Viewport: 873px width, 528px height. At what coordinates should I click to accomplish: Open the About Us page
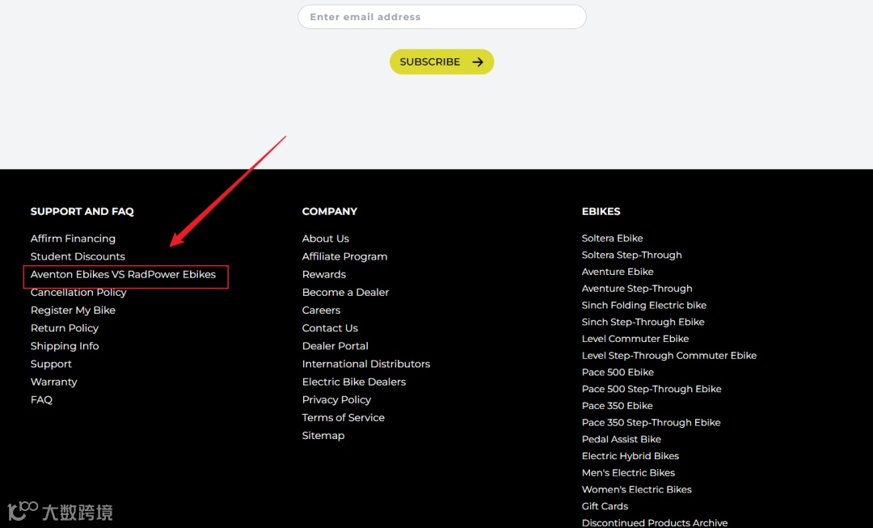coord(326,239)
